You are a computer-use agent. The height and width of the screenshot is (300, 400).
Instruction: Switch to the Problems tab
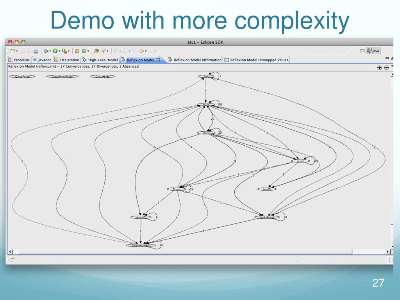19,60
